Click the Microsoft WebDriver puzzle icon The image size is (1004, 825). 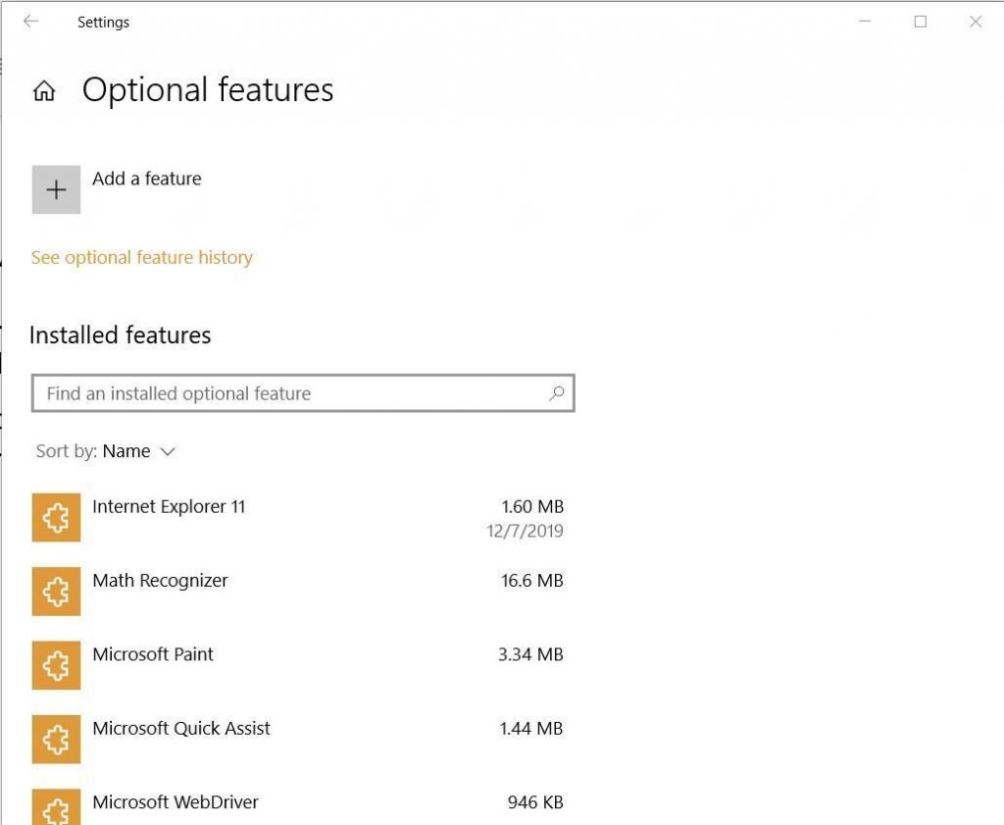pos(56,807)
